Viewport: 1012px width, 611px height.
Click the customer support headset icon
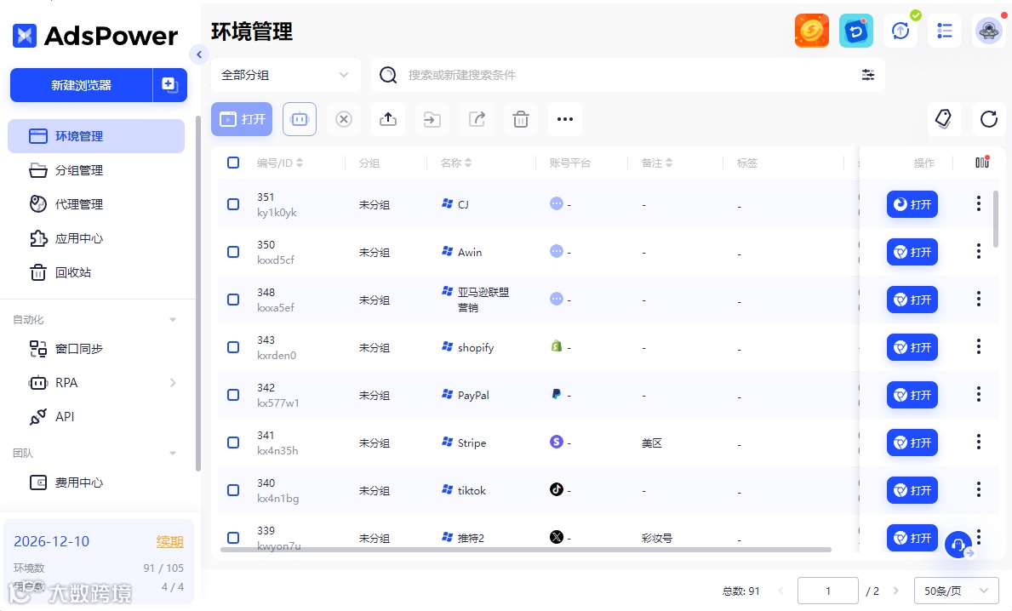click(958, 545)
